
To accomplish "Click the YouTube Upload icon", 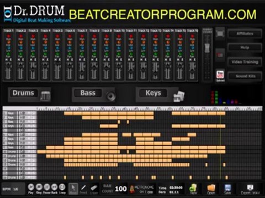I will pos(220,76).
